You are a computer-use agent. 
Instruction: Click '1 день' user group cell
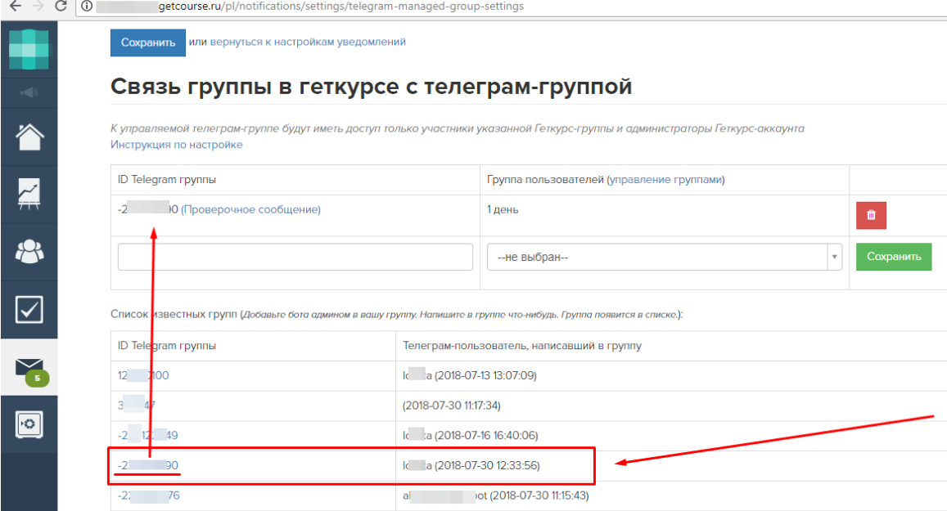503,209
